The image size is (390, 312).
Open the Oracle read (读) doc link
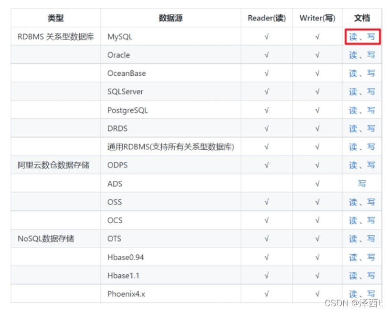353,55
